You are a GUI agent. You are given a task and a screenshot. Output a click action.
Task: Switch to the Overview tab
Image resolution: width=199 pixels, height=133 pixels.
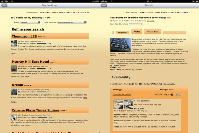coord(122,33)
